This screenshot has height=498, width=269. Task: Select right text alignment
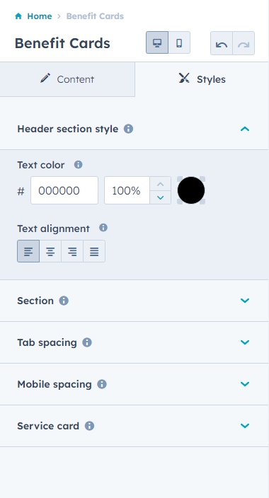coord(72,252)
